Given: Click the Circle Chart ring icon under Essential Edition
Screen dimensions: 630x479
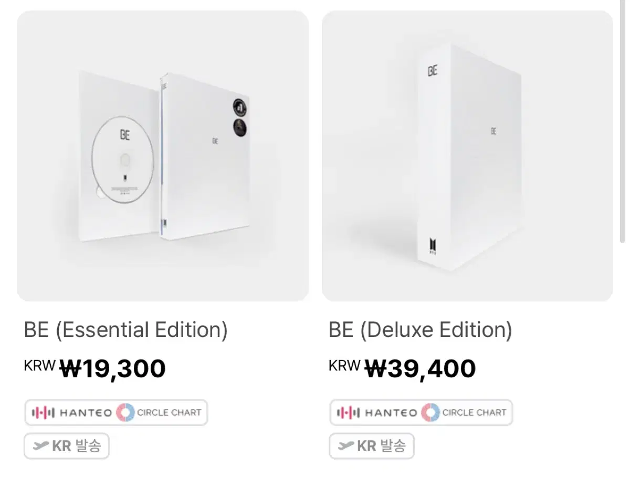Looking at the screenshot, I should point(125,412).
